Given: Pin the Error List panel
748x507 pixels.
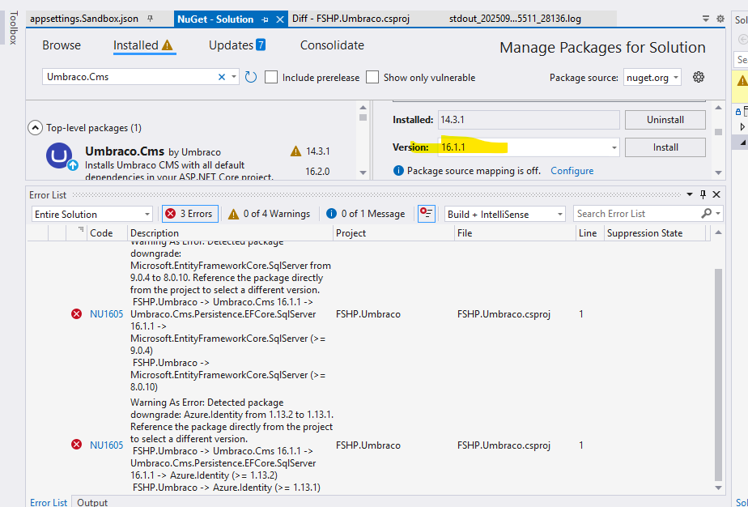Looking at the screenshot, I should pyautogui.click(x=703, y=194).
